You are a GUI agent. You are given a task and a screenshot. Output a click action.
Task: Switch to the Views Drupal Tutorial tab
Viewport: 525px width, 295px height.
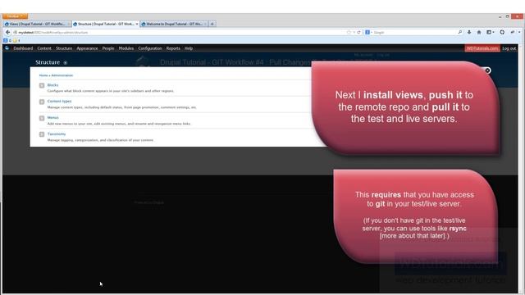[37, 24]
